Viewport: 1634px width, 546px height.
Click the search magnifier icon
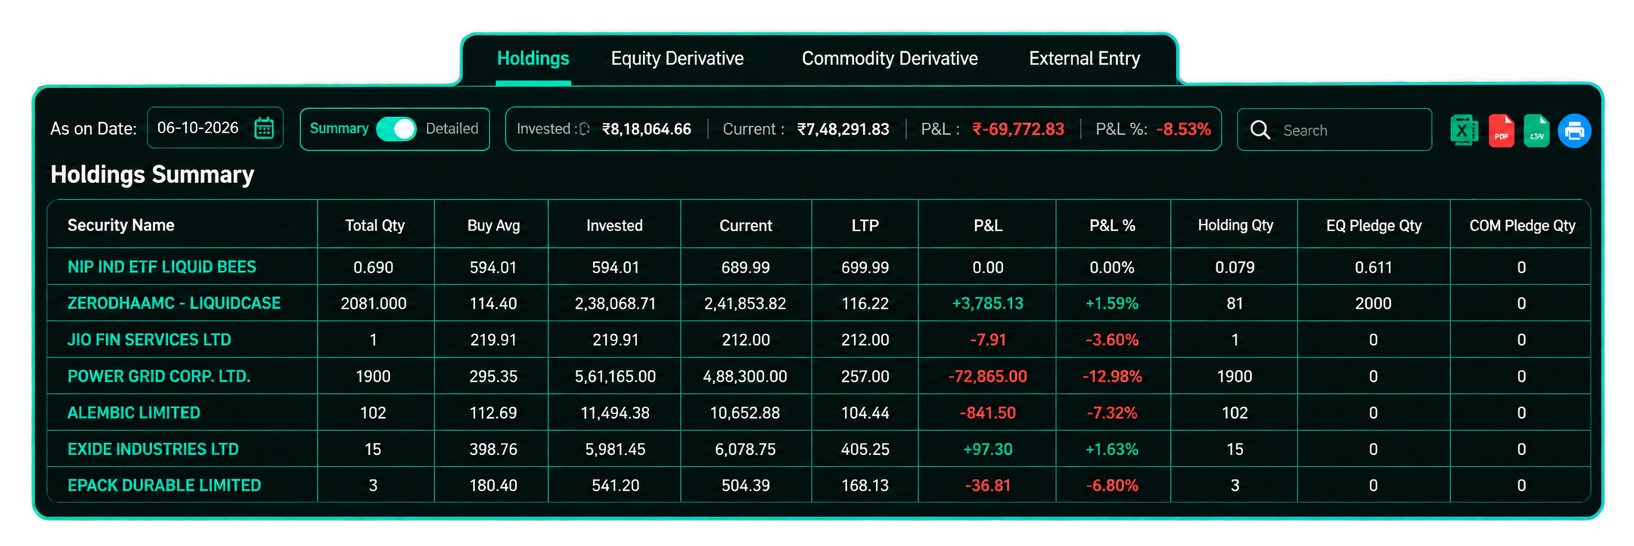click(1260, 130)
